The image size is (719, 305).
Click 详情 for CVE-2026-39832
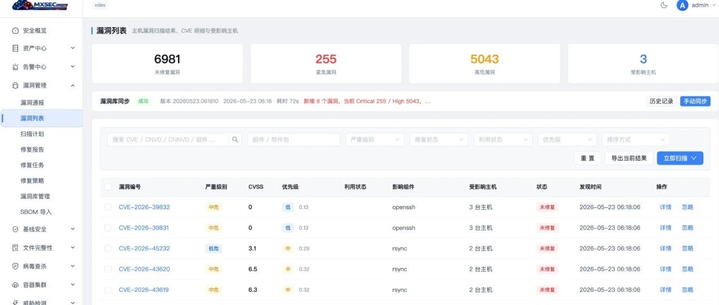(x=666, y=207)
